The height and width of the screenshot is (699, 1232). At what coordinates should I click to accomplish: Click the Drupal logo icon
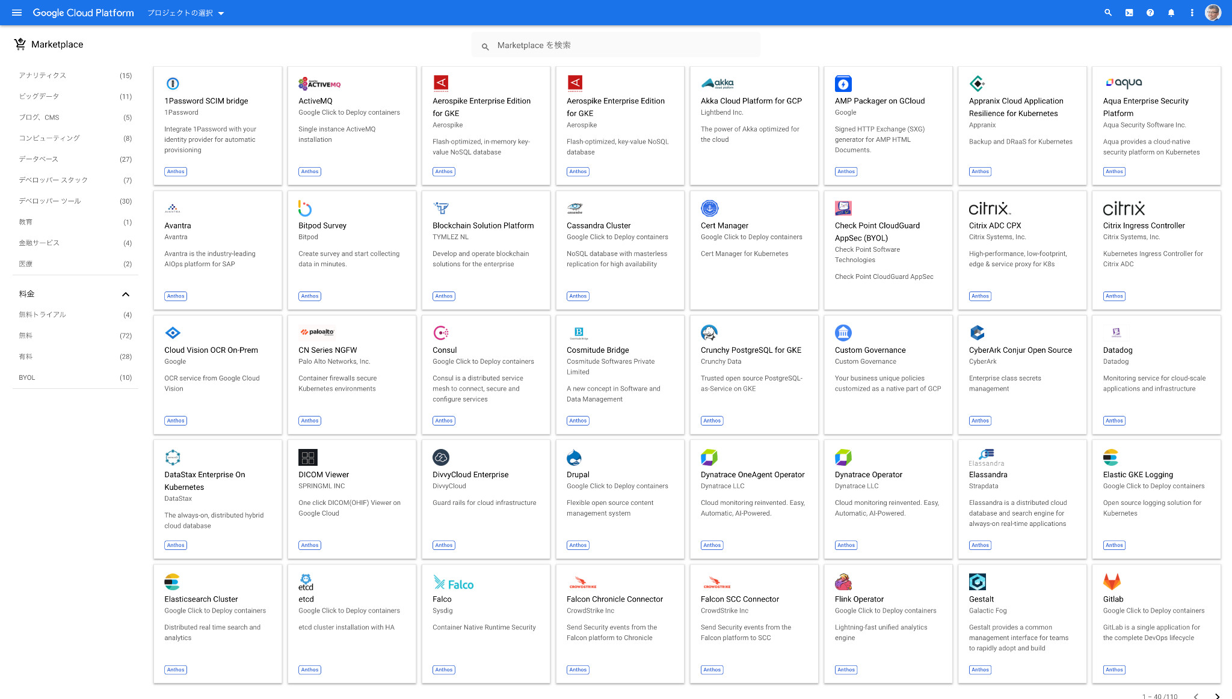(x=574, y=457)
